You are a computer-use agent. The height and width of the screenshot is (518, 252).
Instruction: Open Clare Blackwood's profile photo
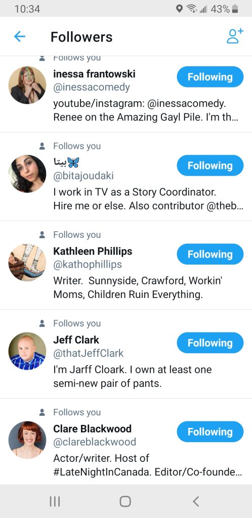click(x=27, y=440)
